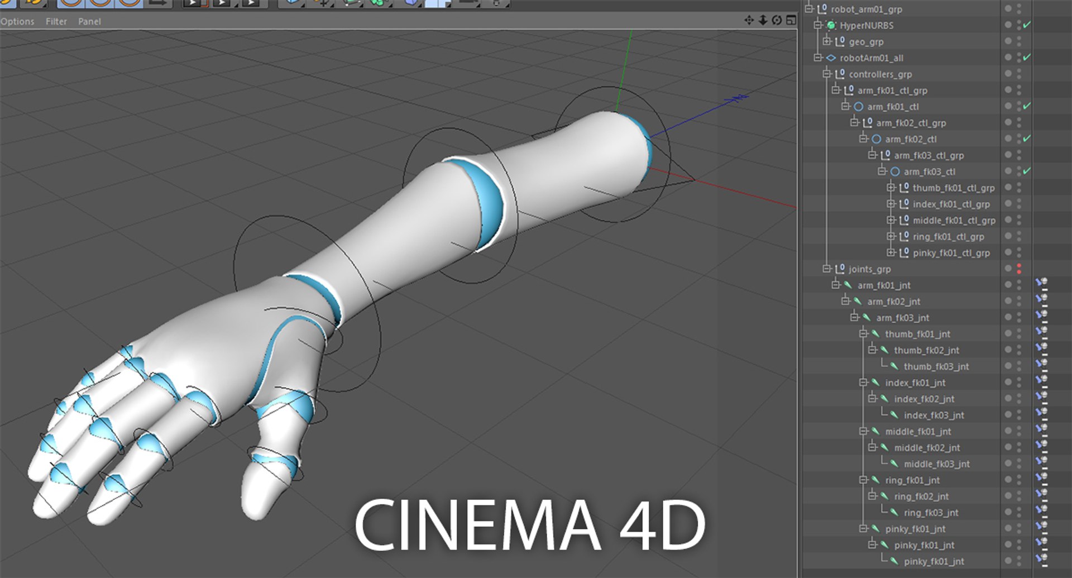
Task: Click the circle spline icon for arm_fk02_ctl
Action: point(876,138)
